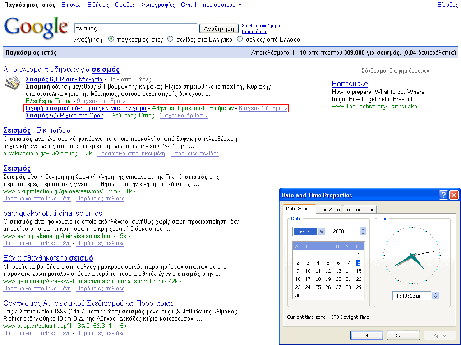Open the Φωτογραφίες link in top bar

coord(158,5)
